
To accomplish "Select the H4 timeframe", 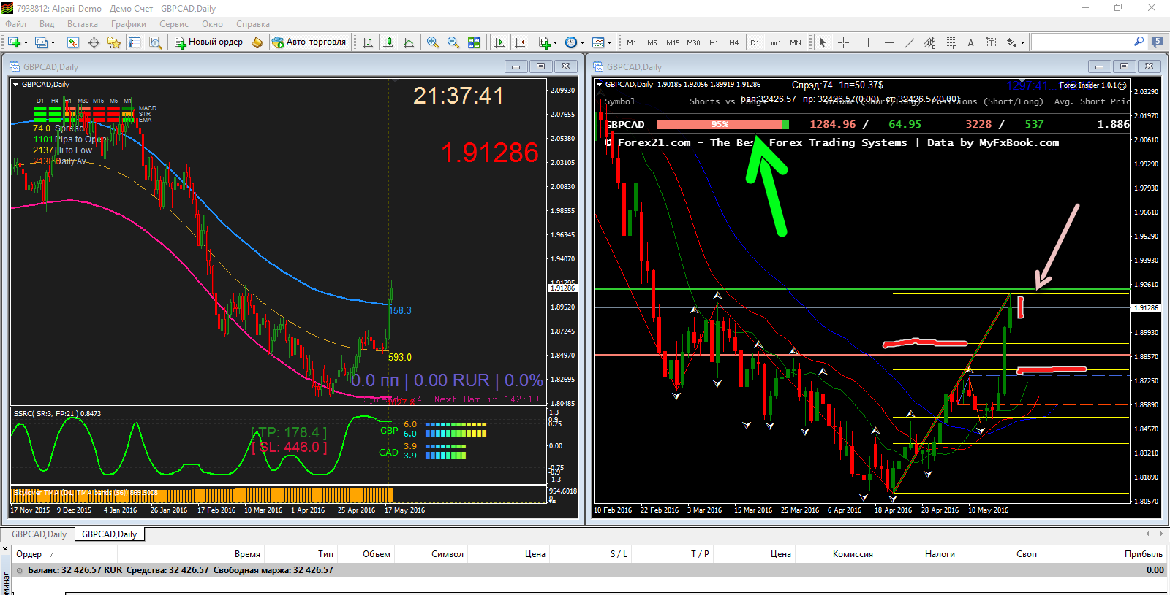I will click(x=734, y=42).
